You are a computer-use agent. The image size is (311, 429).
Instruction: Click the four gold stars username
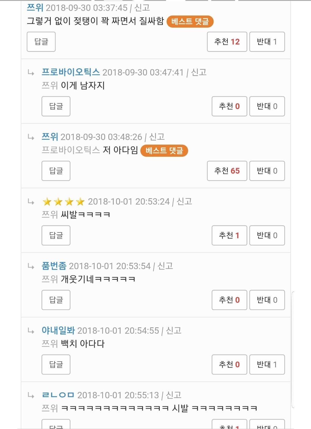point(63,202)
